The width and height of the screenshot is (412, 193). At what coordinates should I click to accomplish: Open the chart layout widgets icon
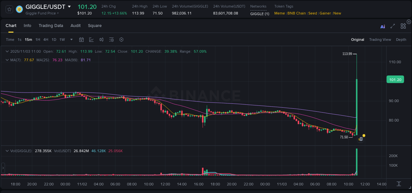[403, 26]
